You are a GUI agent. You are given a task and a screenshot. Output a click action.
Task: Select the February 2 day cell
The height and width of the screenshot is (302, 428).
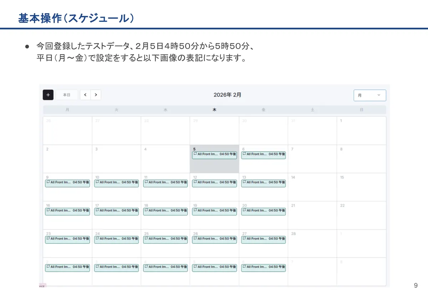tap(67, 159)
